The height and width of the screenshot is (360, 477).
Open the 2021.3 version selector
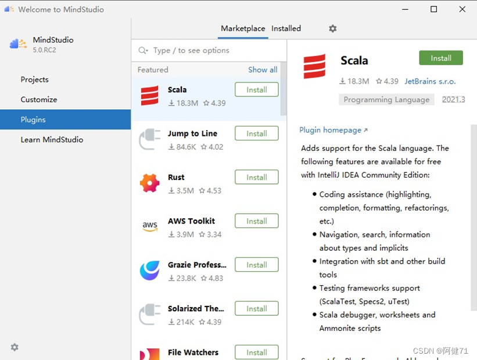click(x=453, y=99)
